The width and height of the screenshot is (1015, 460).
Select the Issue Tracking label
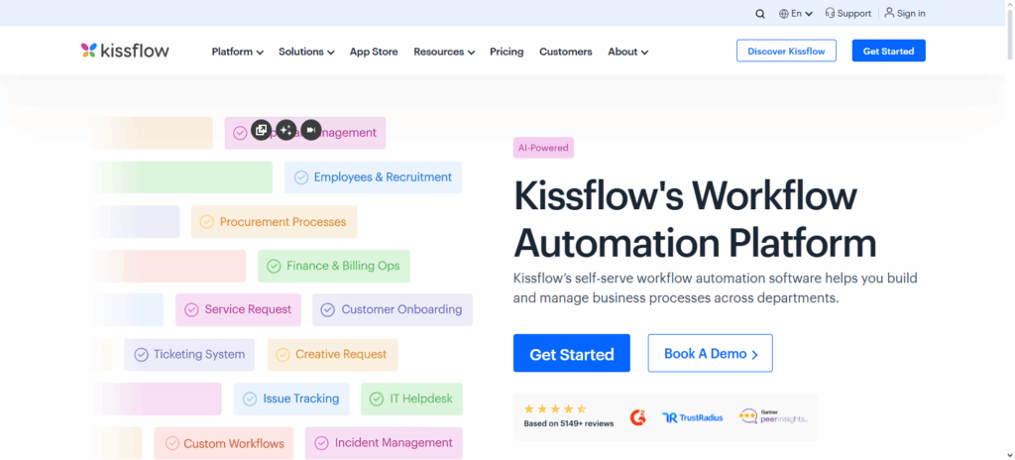(301, 399)
